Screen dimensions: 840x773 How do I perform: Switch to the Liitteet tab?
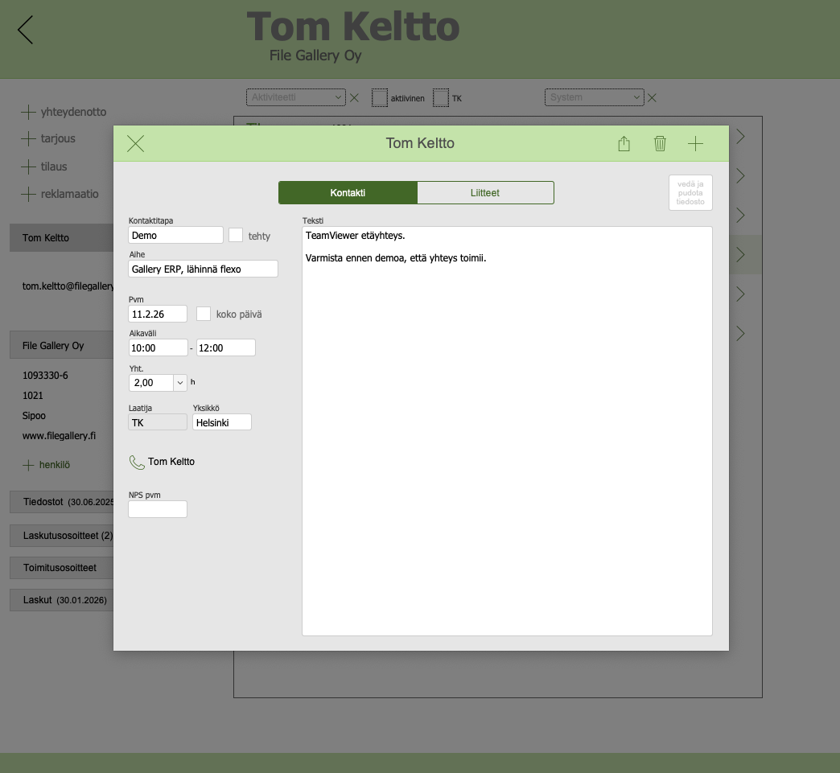point(485,193)
